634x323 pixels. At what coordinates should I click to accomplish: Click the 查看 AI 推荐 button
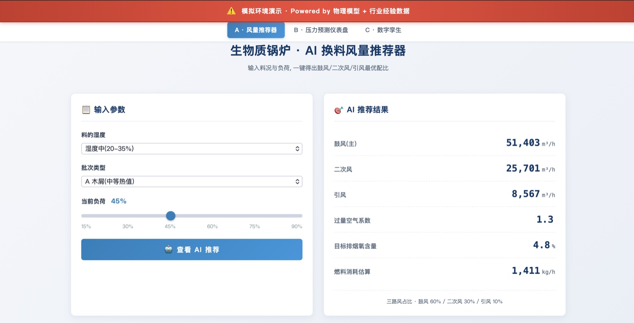192,249
